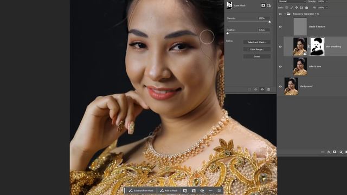Image resolution: width=347 pixels, height=195 pixels.
Task: Click Subtract from Mask in taskbar
Action: 141,191
